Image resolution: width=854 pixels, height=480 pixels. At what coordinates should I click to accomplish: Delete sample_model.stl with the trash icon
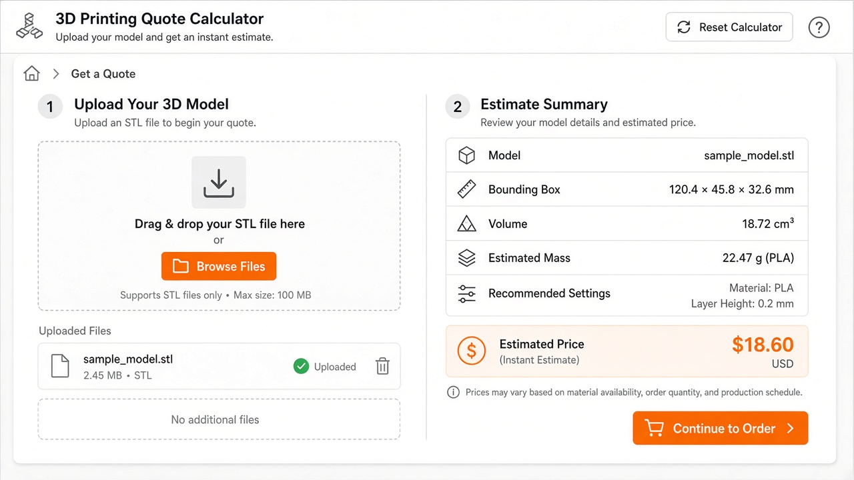(382, 366)
